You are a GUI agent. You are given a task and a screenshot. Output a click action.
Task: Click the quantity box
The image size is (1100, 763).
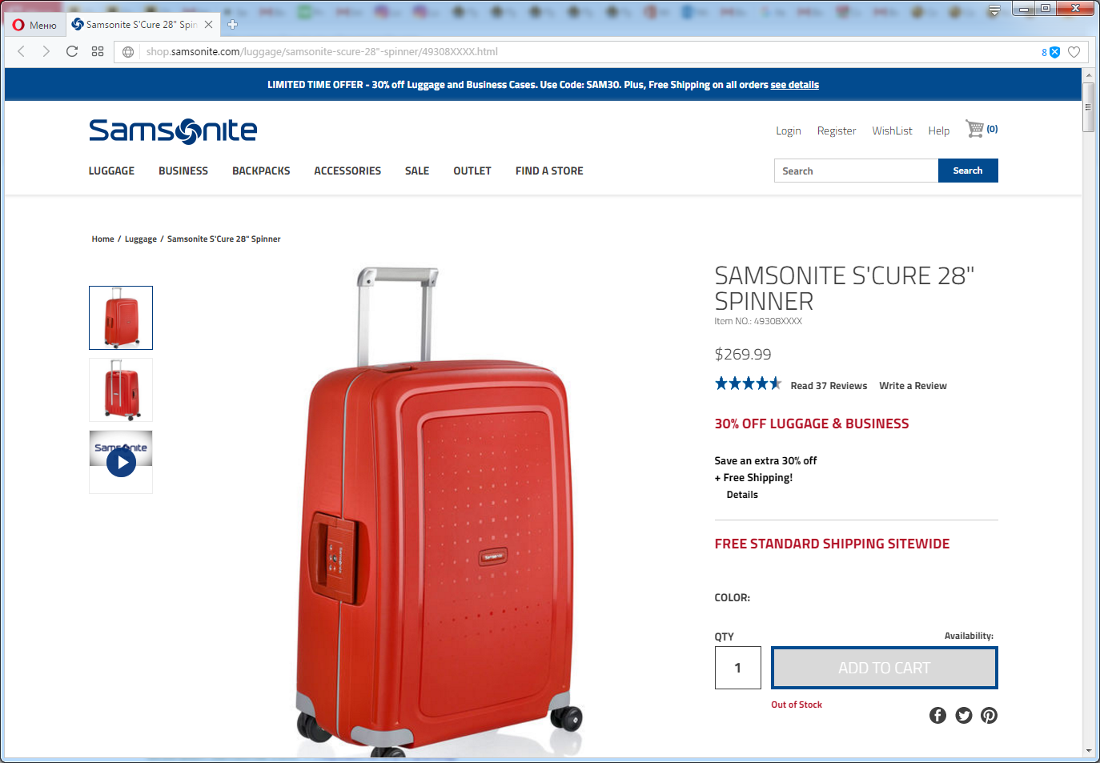tap(738, 668)
